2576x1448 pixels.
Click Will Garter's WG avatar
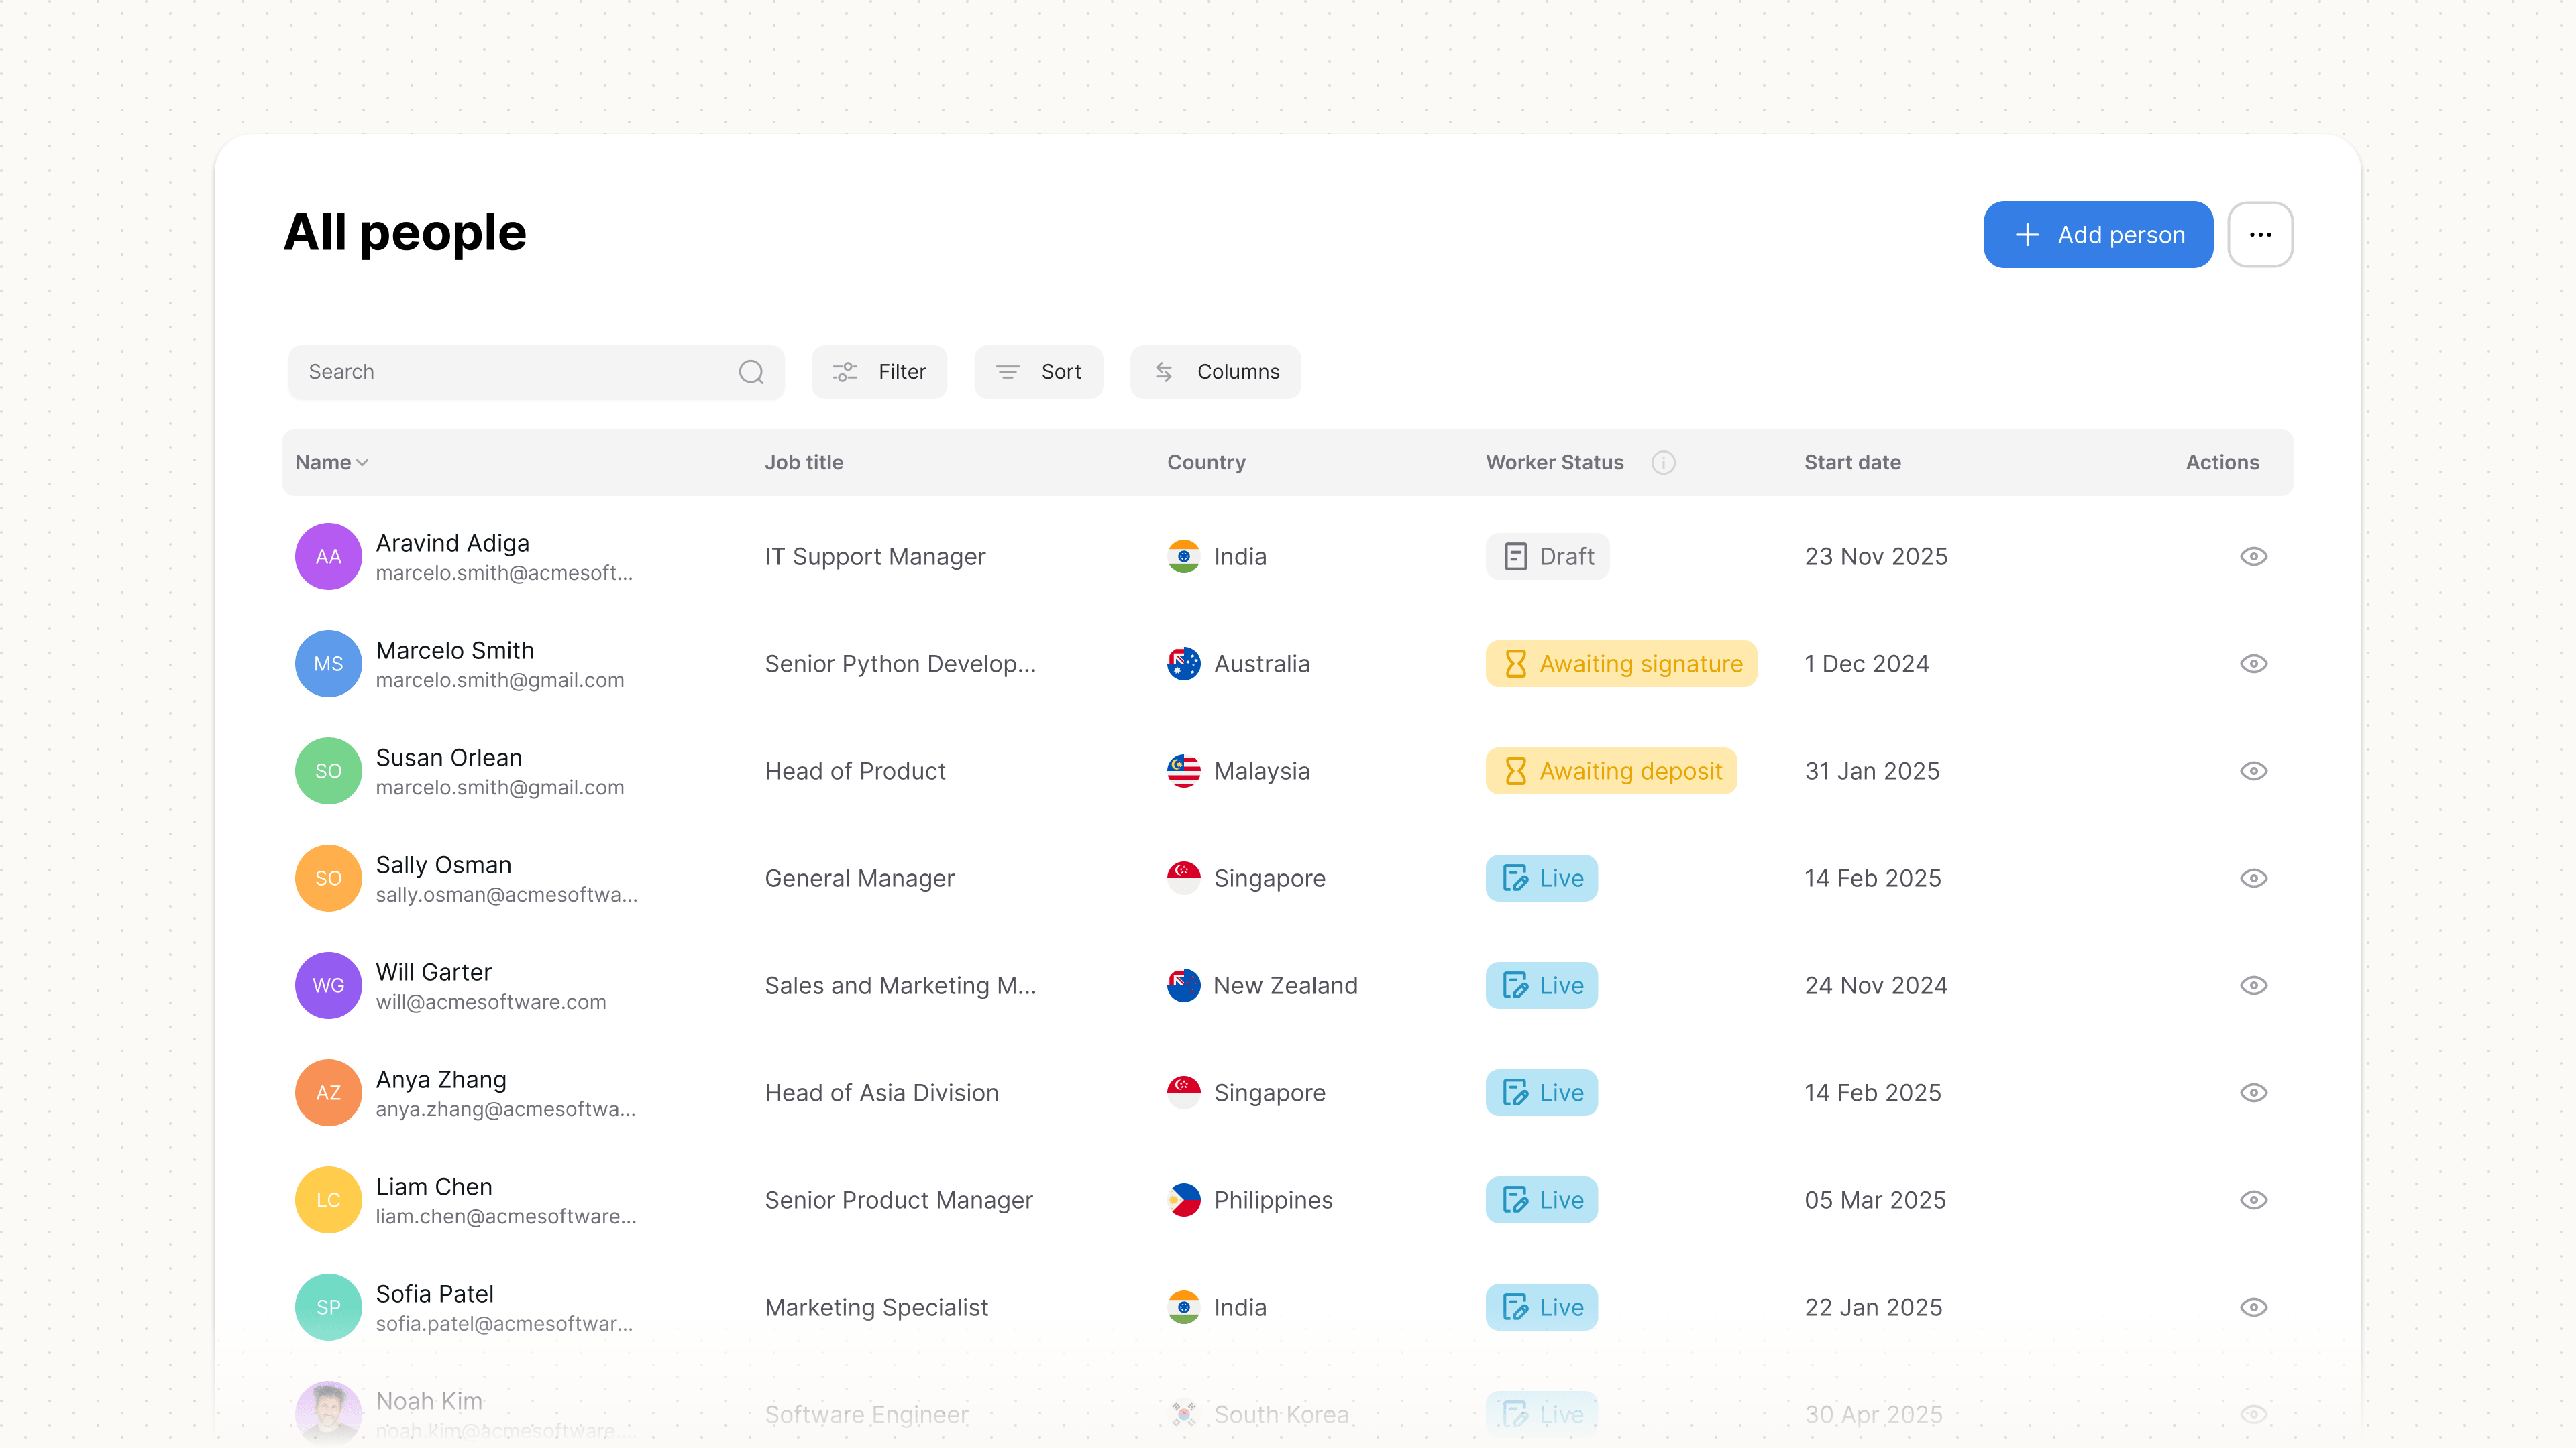[x=328, y=985]
